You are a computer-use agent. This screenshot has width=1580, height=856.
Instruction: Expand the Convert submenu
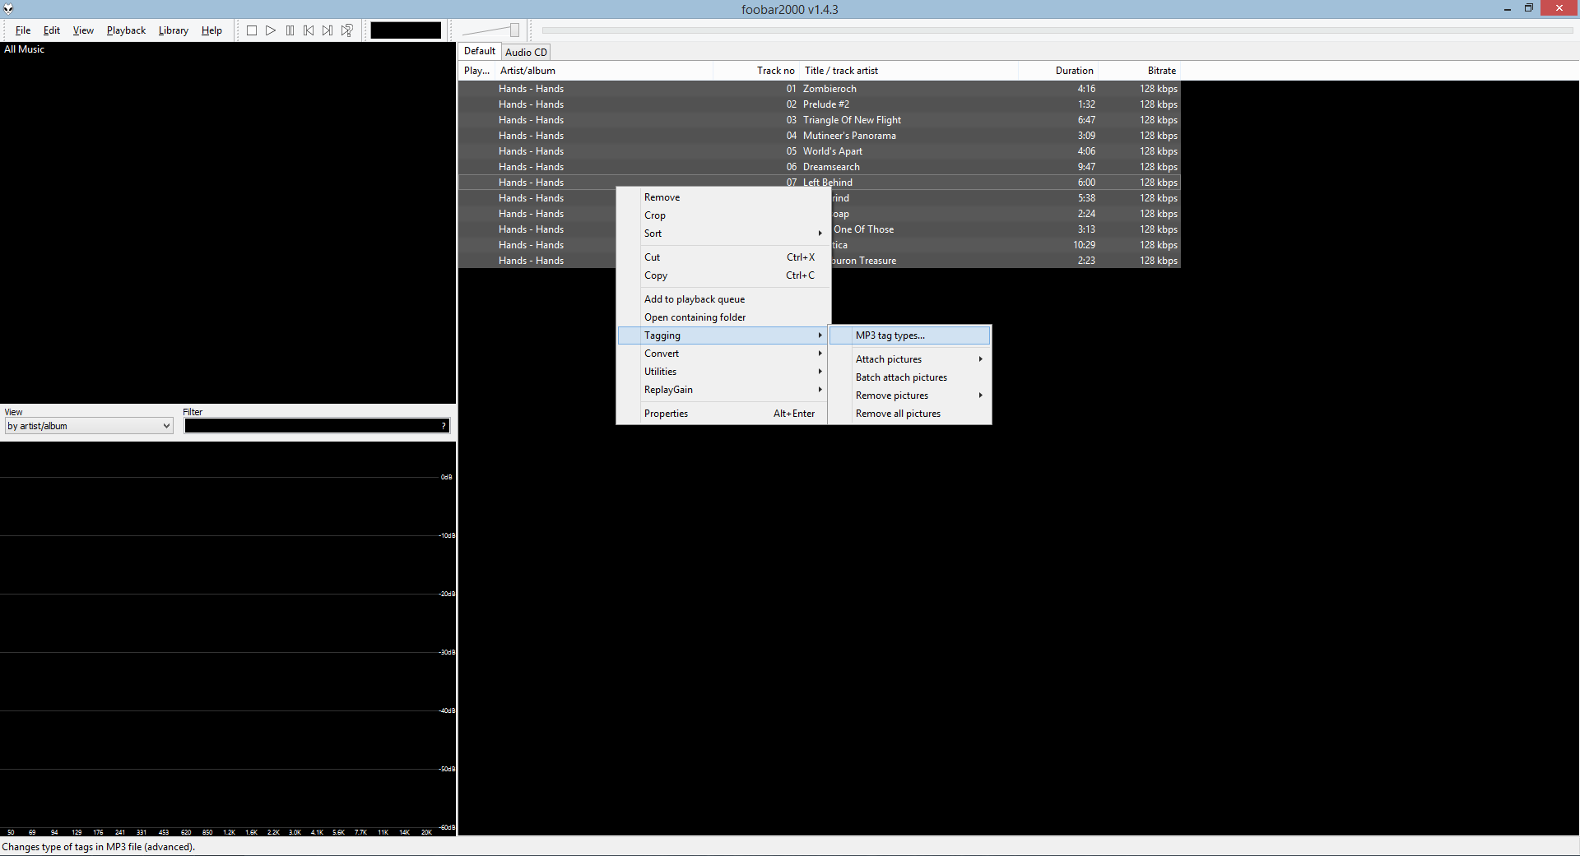click(x=724, y=354)
